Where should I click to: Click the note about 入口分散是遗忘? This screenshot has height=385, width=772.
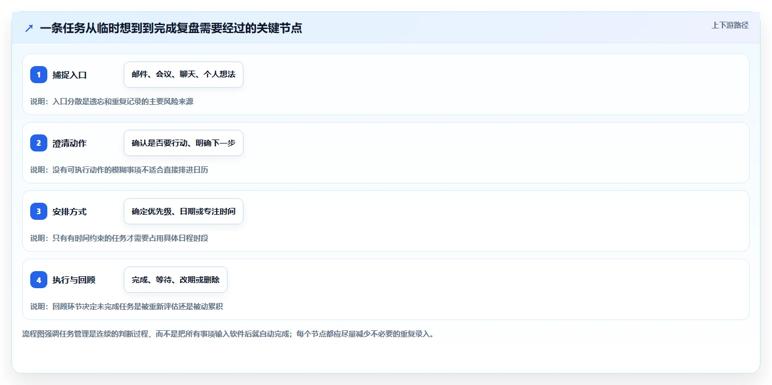[112, 101]
